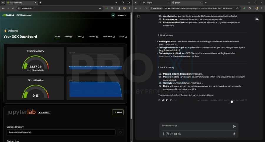Attach a file using the paperclip icon
Image resolution: width=265 pixels, height=142 pixels.
point(163,134)
